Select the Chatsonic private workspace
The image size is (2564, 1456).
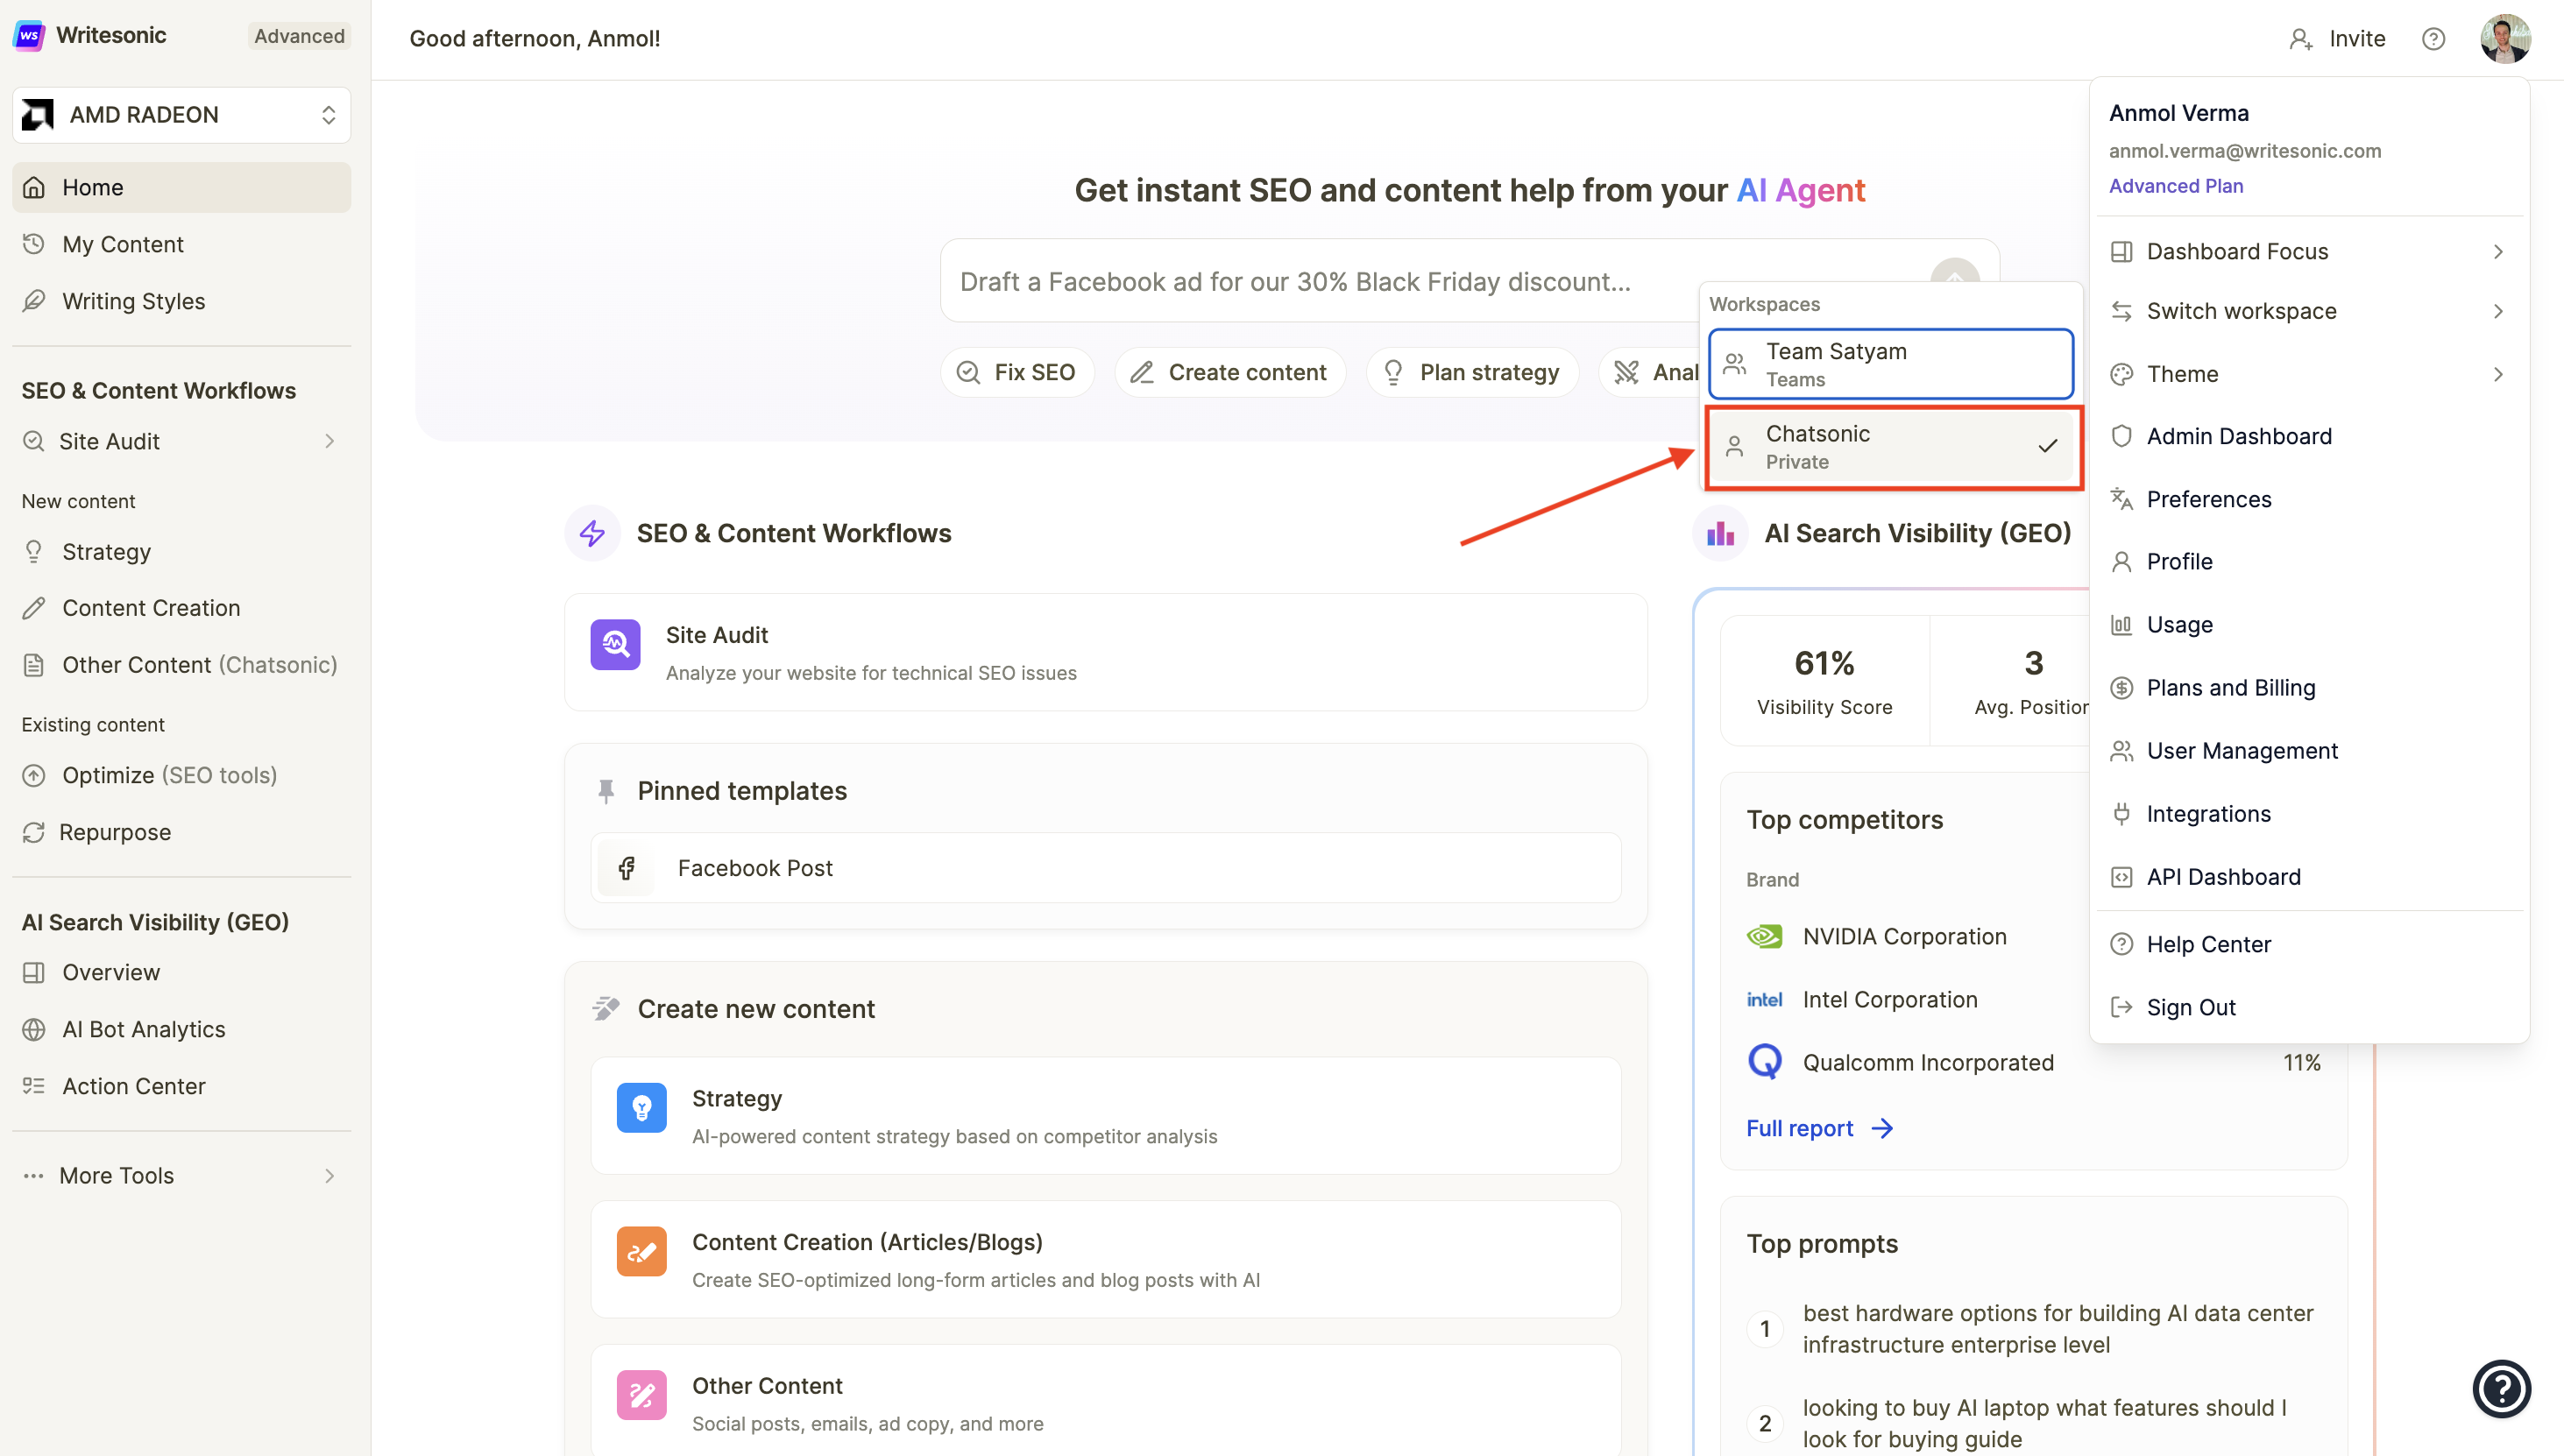point(1890,447)
